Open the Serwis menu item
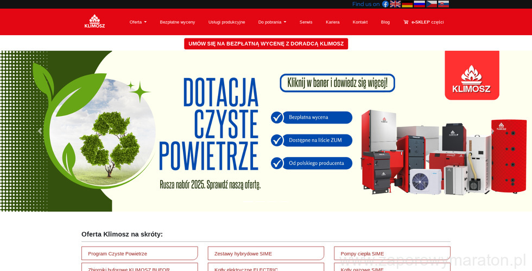Viewport: 532px width, 271px height. pyautogui.click(x=306, y=22)
